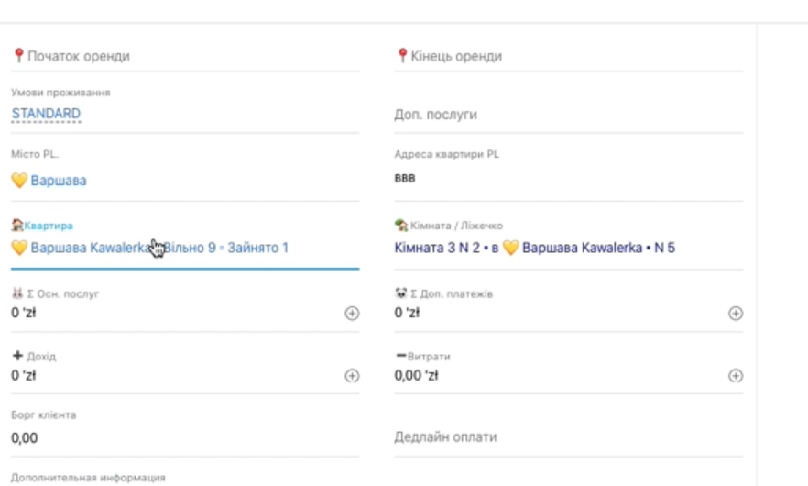Set the Дедлайн оплати field

(568, 437)
